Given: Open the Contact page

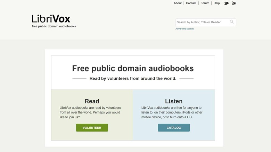Looking at the screenshot, I should pyautogui.click(x=191, y=3).
